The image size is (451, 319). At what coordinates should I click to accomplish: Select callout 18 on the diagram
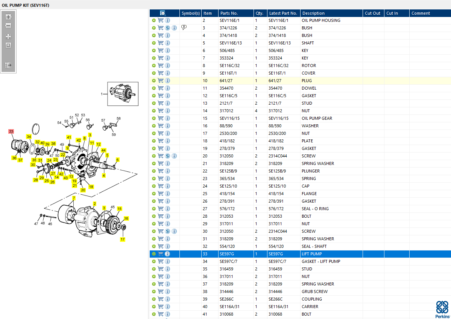pyautogui.click(x=91, y=187)
